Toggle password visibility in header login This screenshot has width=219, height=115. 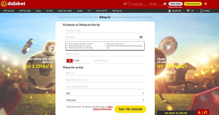tap(165, 4)
